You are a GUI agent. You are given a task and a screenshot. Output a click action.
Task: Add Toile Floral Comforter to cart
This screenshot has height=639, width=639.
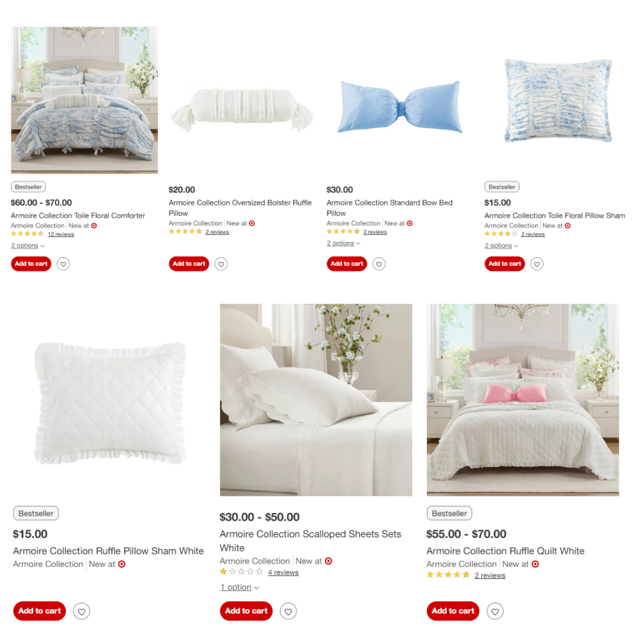click(31, 264)
